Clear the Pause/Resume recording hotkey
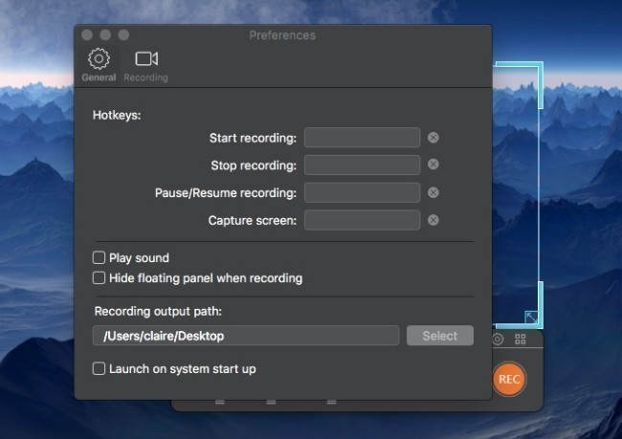Screen dimensions: 622x439 [433, 193]
